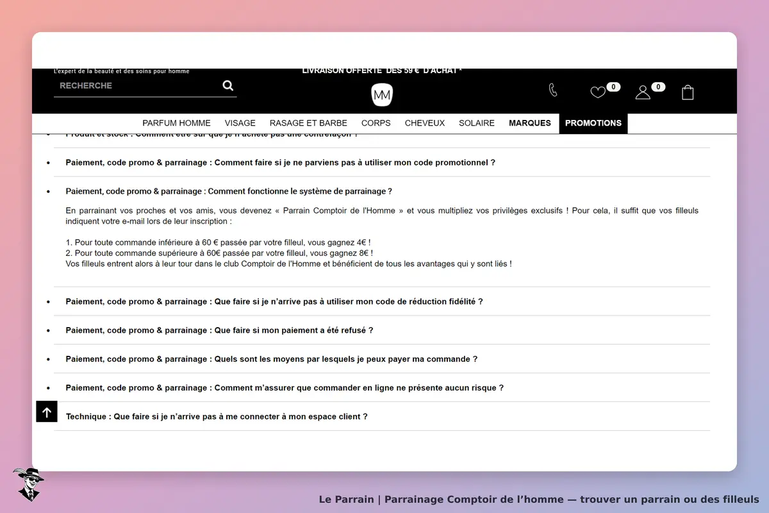Click the MM logo in header

click(382, 95)
